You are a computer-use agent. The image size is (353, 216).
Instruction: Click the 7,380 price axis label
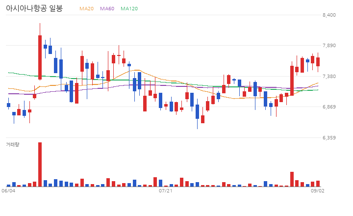pyautogui.click(x=329, y=76)
